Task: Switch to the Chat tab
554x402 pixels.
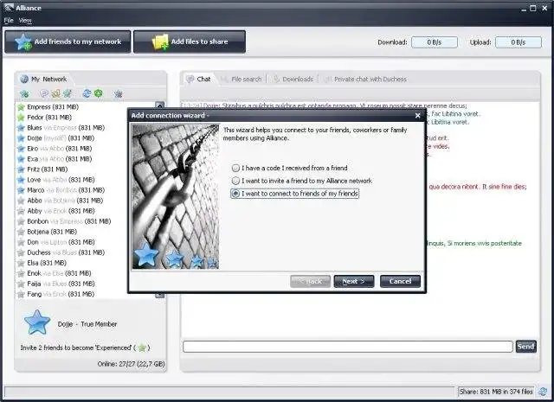Action: [x=198, y=79]
